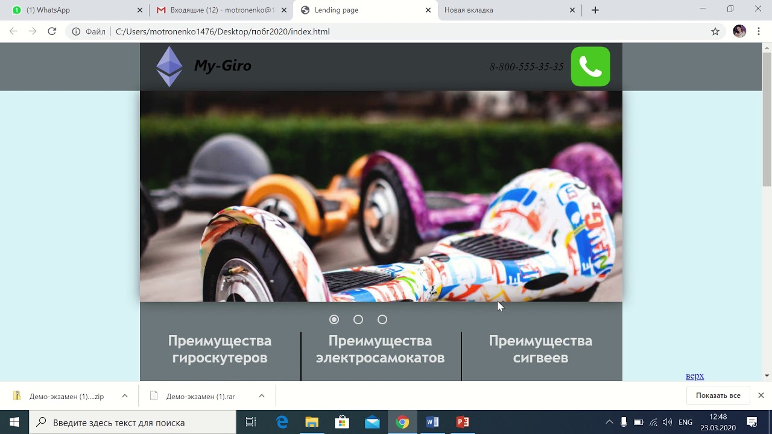Open the Mail app from the taskbar
Screen dimensions: 772x434
point(372,422)
